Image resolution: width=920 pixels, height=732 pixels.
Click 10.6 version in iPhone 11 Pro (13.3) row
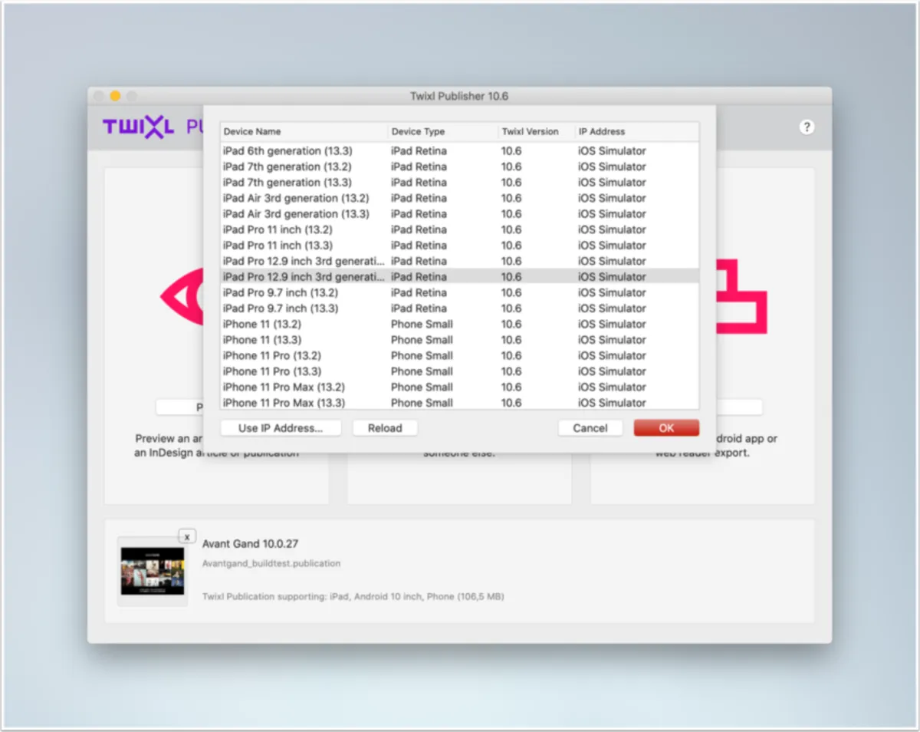[x=511, y=371]
